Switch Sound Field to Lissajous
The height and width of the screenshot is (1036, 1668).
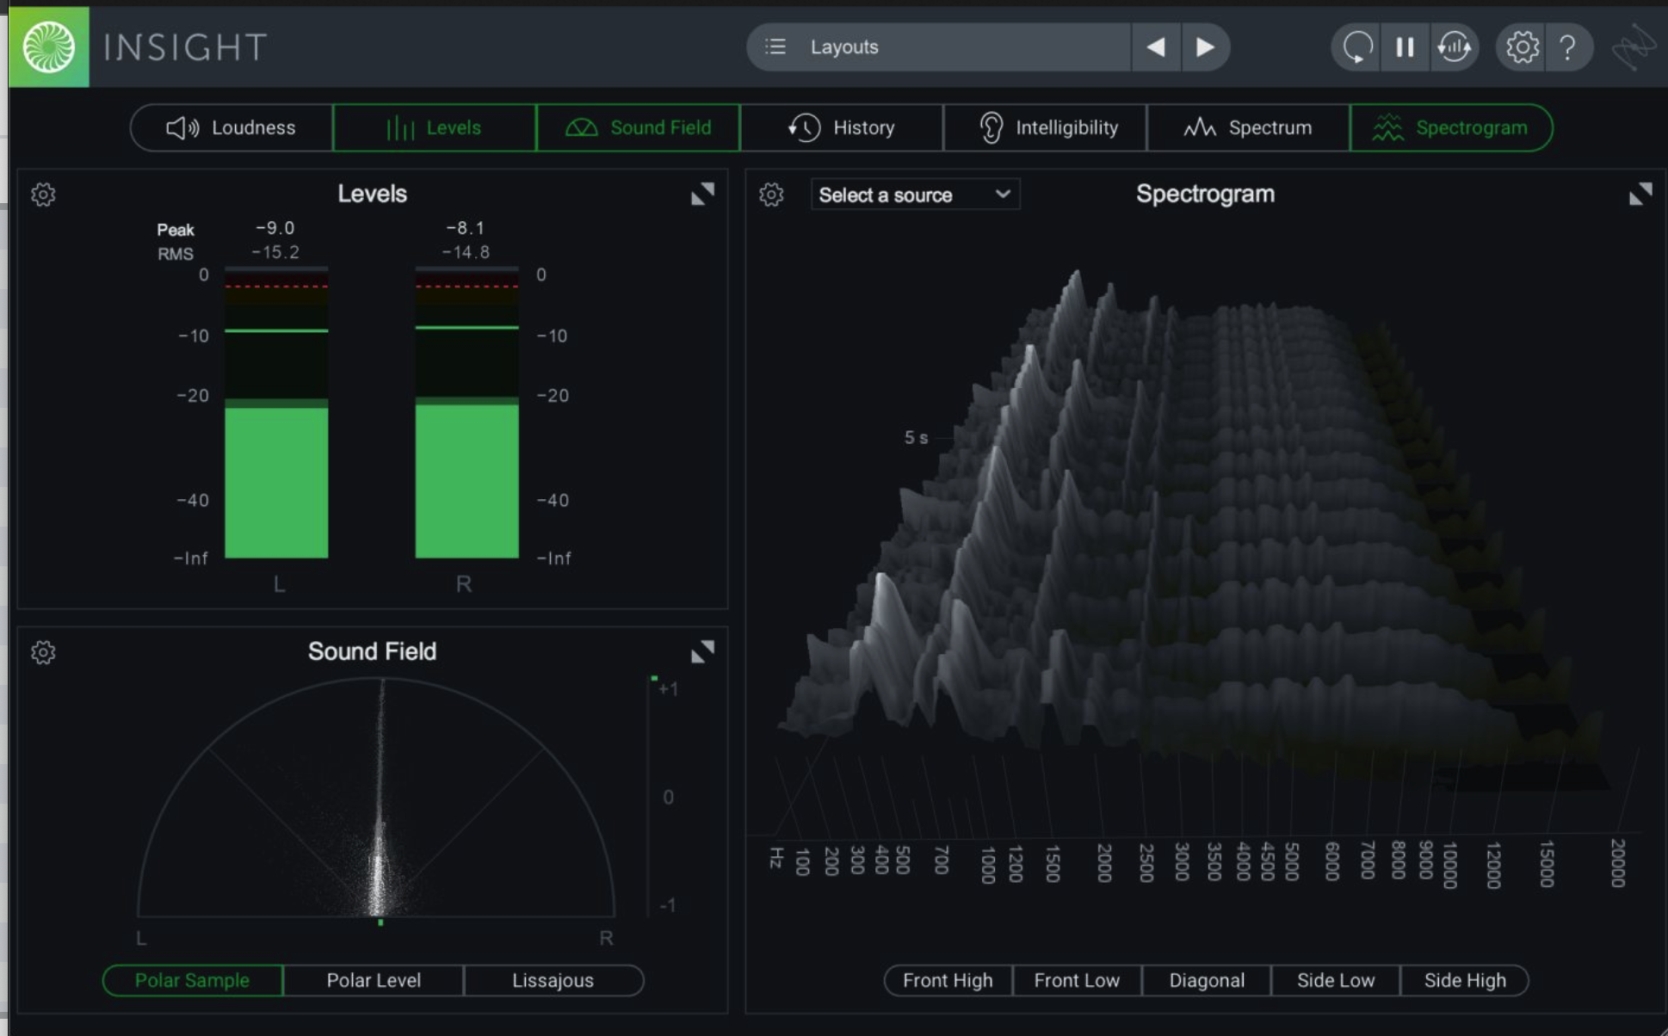coord(553,980)
